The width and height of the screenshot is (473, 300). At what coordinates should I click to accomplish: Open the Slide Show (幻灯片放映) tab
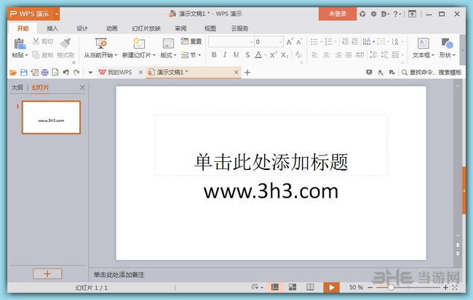[146, 28]
